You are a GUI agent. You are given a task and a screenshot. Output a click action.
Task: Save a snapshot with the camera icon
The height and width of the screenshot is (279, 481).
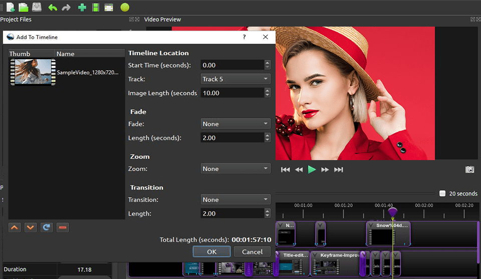click(x=469, y=170)
